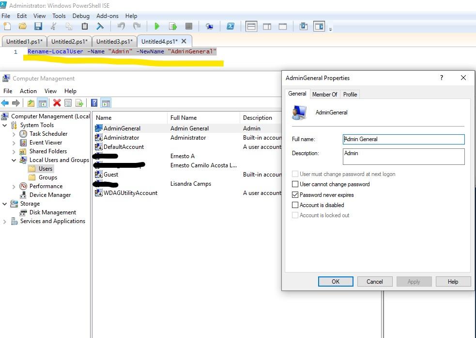Image resolution: width=476 pixels, height=338 pixels.
Task: Switch to Member Of tab
Action: point(324,95)
